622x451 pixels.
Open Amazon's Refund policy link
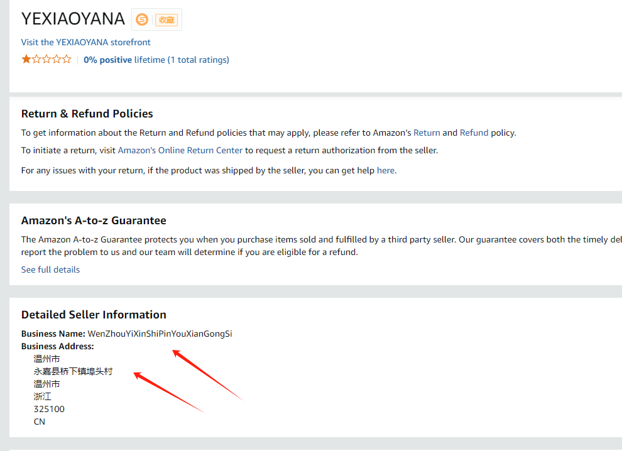[474, 133]
